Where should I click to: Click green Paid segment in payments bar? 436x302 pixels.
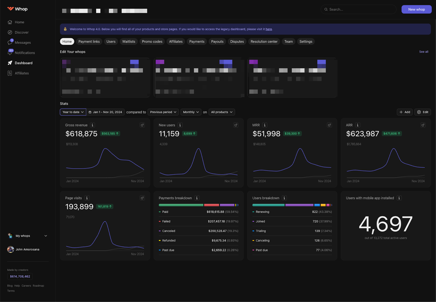(181, 205)
